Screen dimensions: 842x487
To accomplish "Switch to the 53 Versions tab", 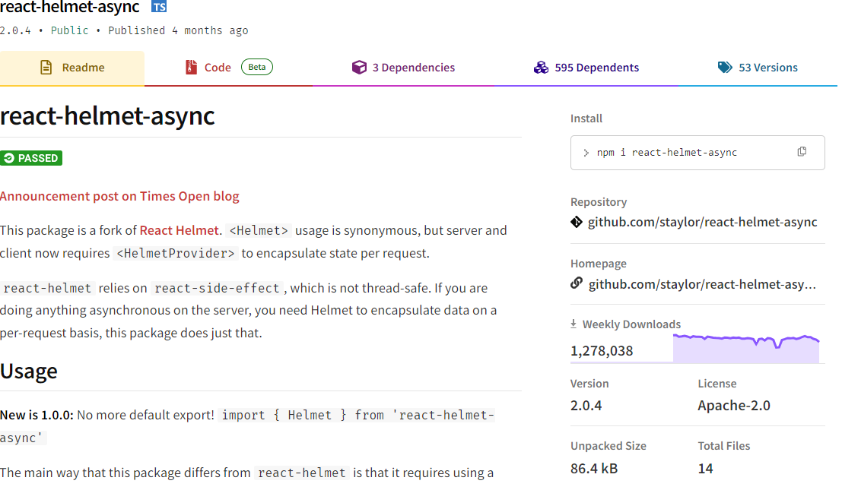I will pyautogui.click(x=768, y=67).
